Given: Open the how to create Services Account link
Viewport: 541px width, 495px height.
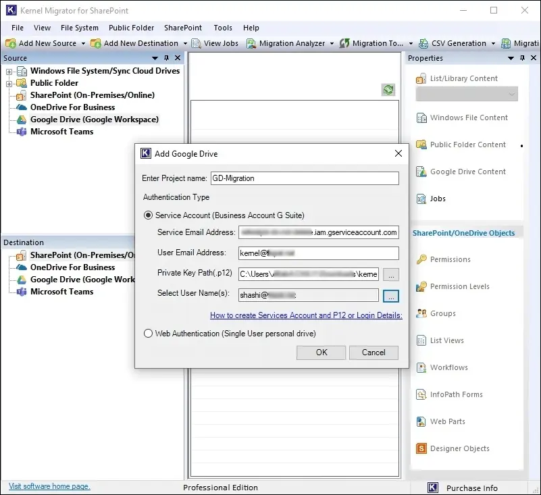Looking at the screenshot, I should (305, 315).
